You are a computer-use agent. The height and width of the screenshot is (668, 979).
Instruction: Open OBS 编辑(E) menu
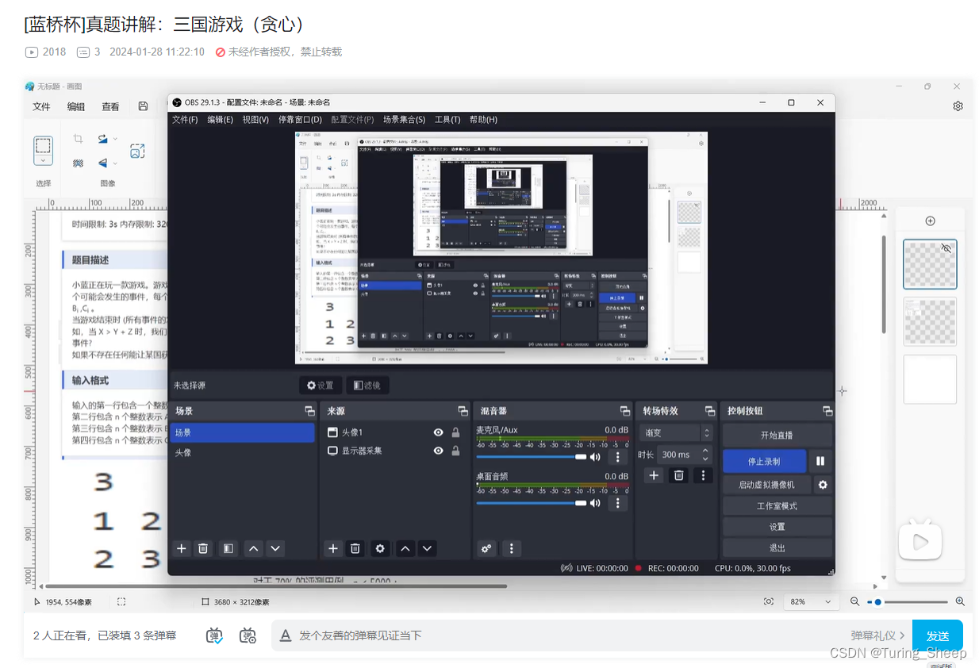(220, 120)
